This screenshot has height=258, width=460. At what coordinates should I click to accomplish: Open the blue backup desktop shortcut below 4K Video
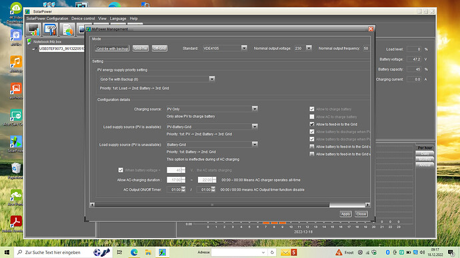(x=16, y=37)
